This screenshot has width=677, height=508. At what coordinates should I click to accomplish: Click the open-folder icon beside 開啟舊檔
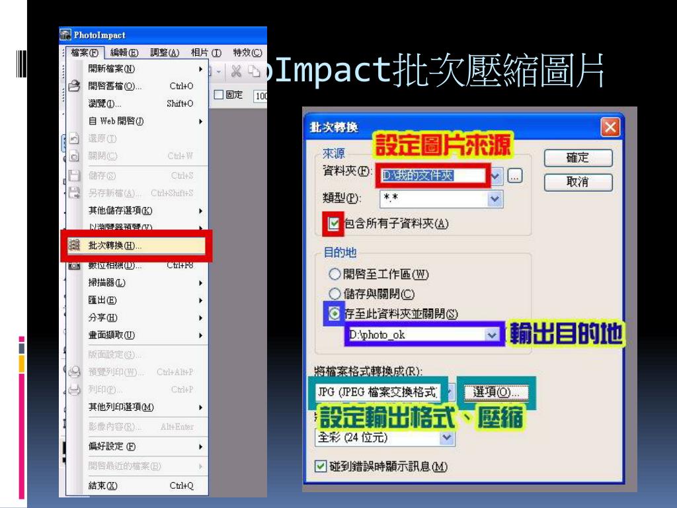click(74, 86)
